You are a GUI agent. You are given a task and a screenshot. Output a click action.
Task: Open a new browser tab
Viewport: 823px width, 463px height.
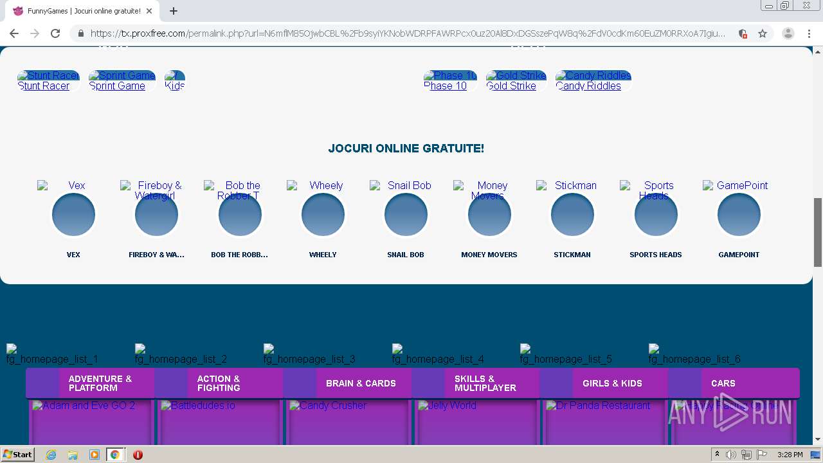[174, 11]
